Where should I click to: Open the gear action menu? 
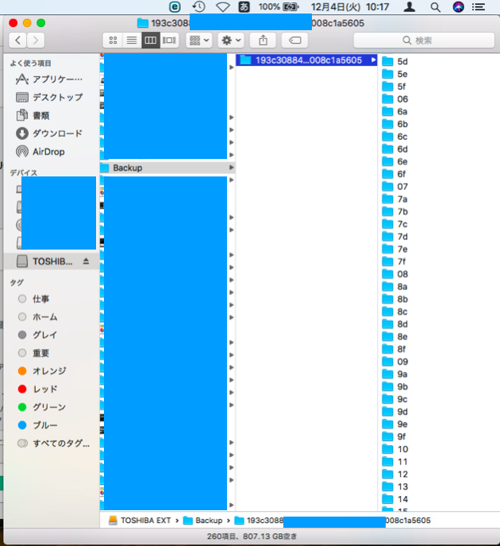click(231, 41)
